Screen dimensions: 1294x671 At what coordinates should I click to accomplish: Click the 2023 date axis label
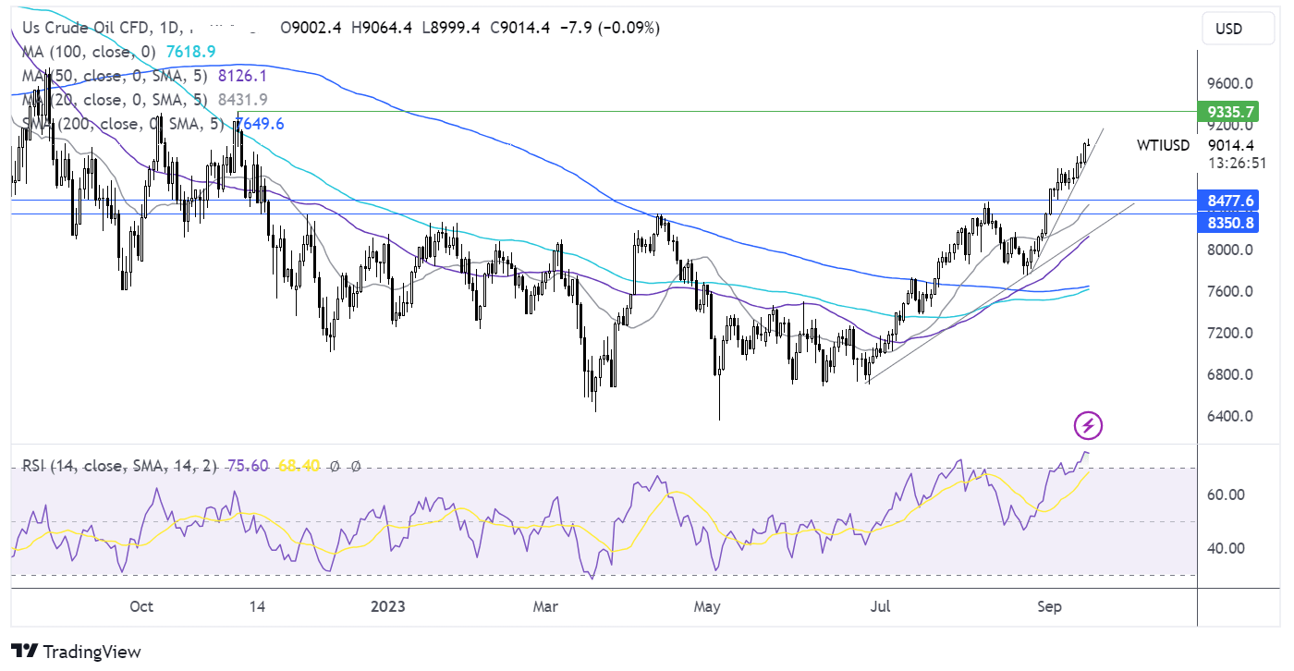coord(387,607)
